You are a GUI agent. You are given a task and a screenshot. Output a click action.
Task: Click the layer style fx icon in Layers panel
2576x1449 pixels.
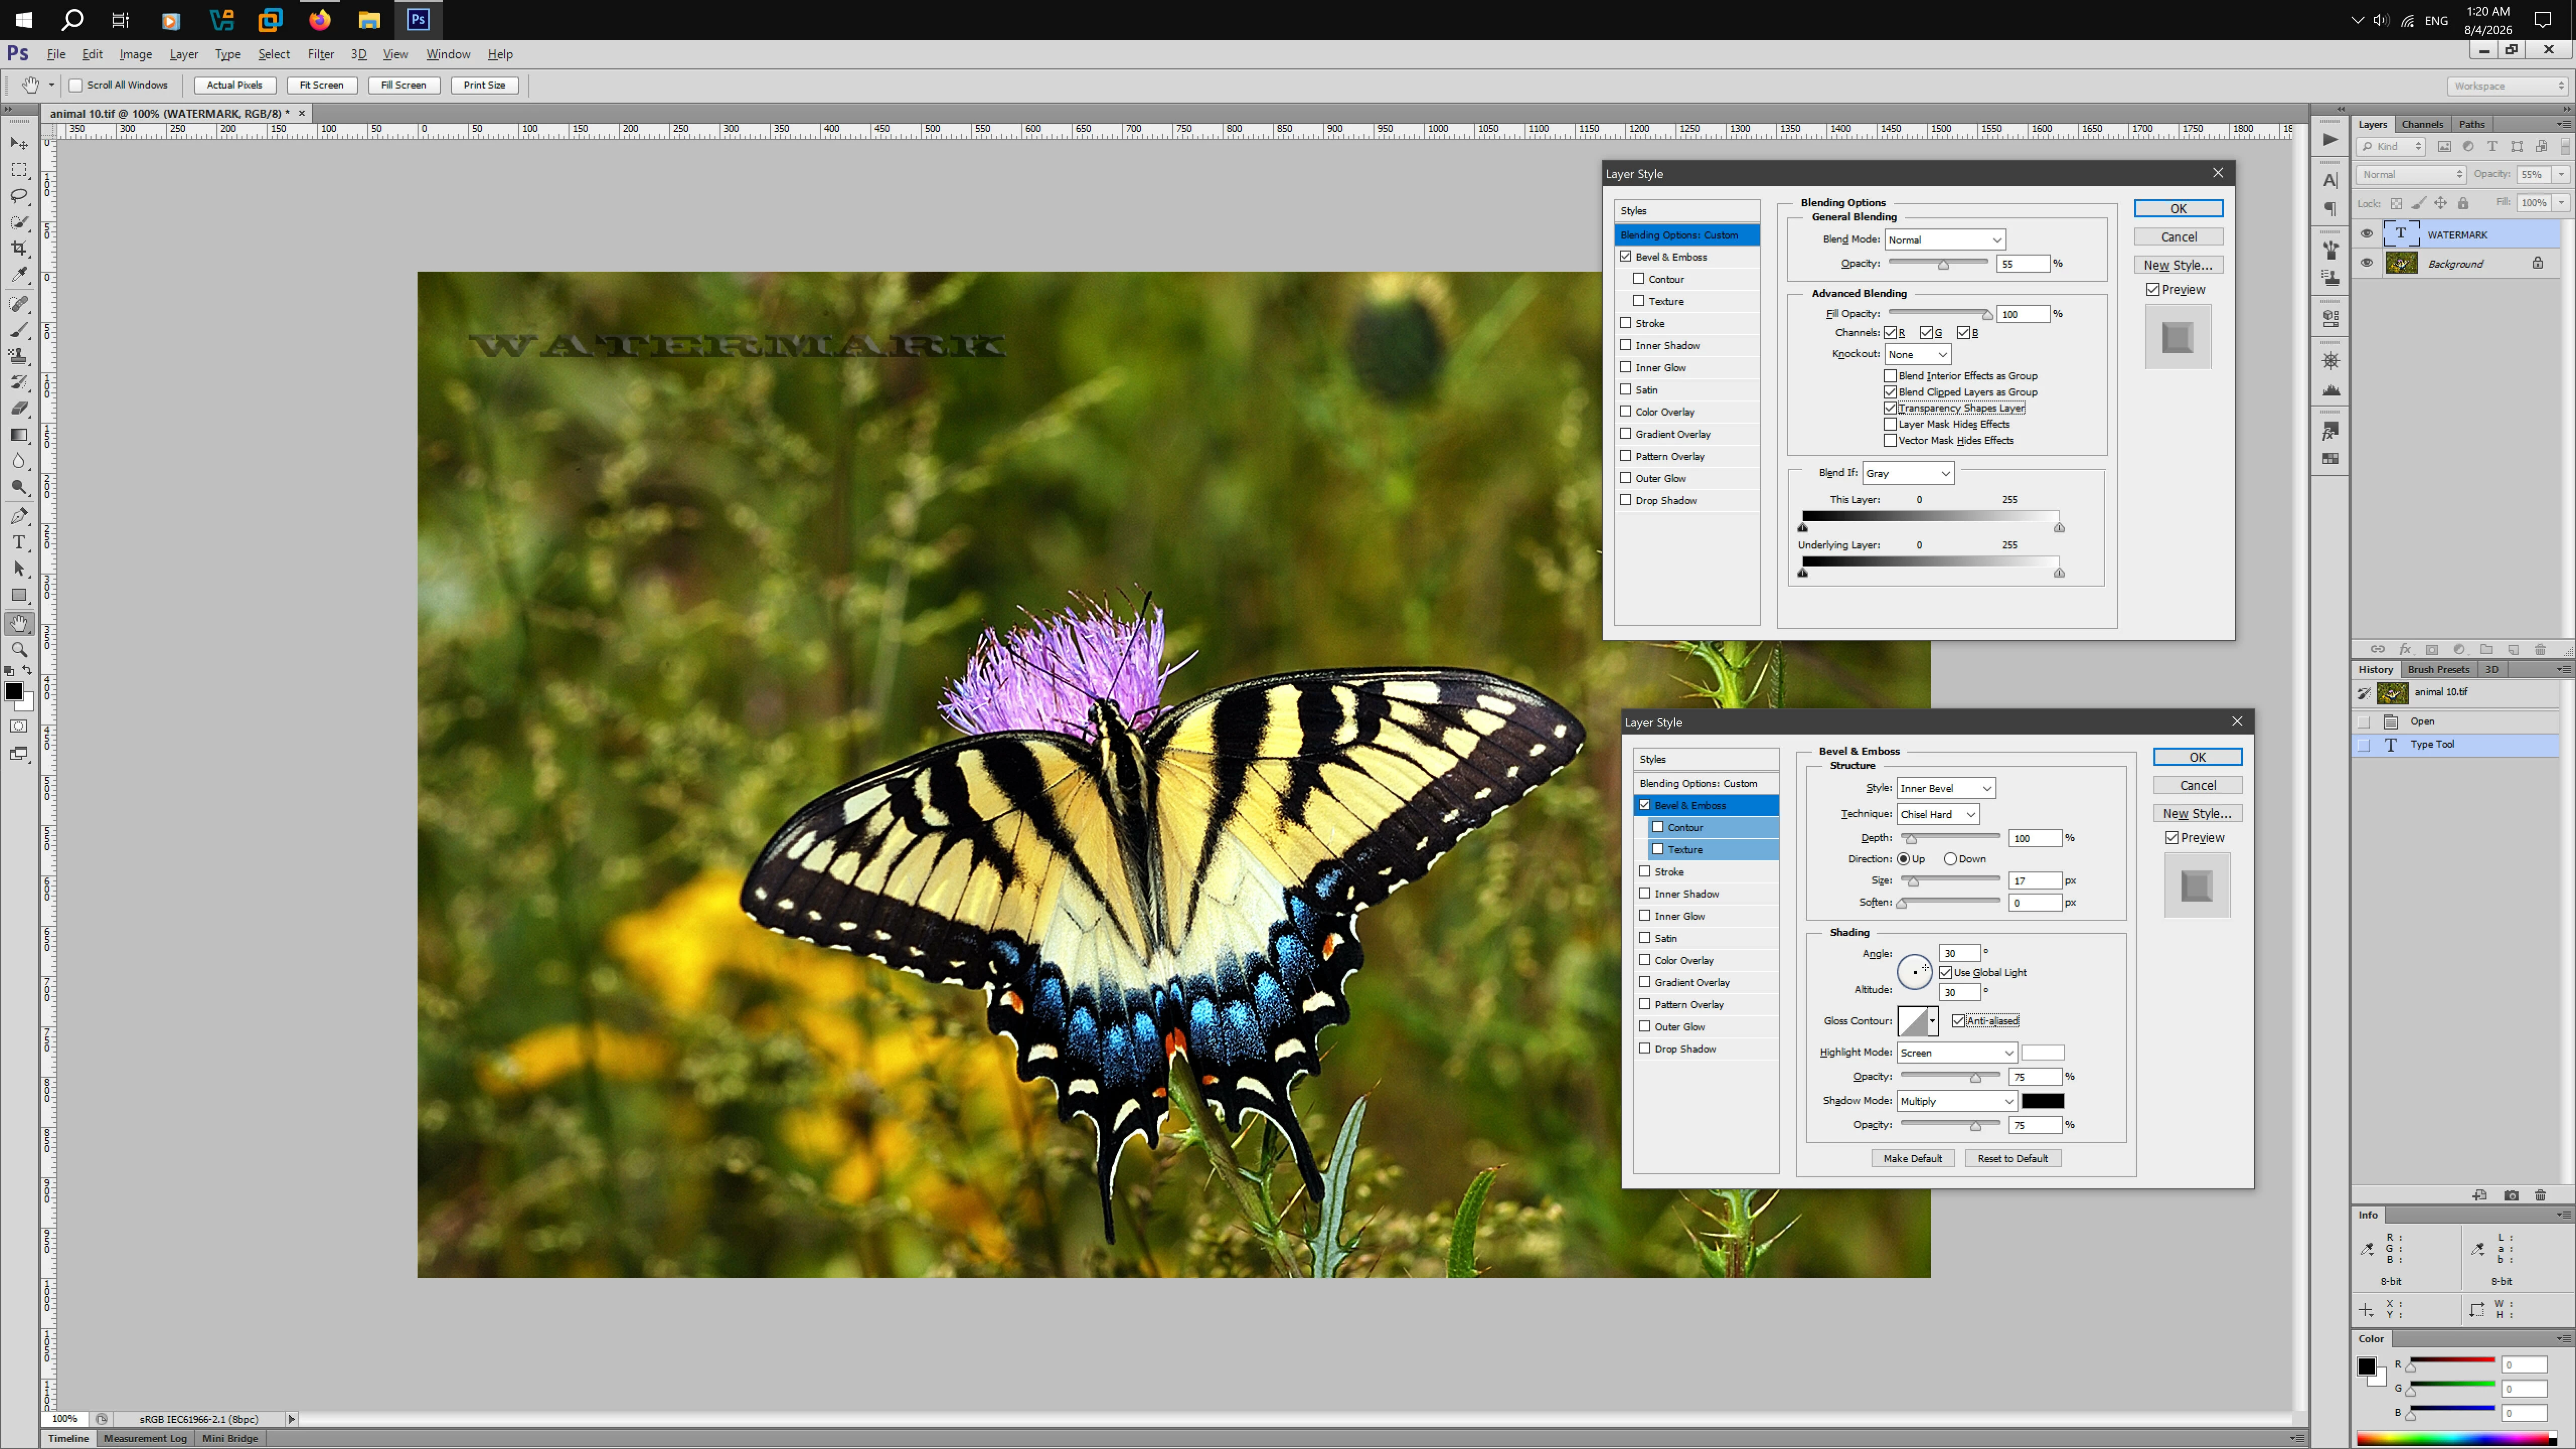click(2405, 649)
